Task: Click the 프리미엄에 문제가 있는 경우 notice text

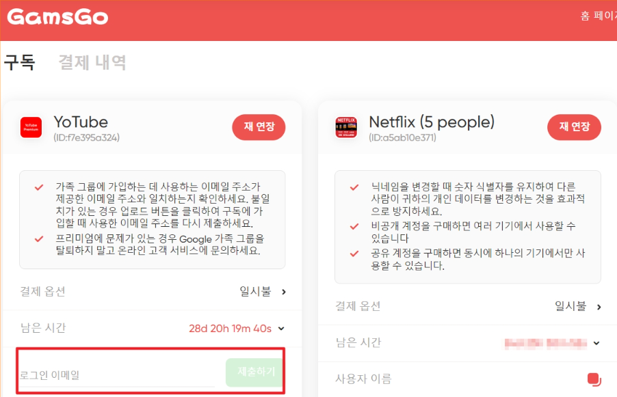Action: coord(160,245)
